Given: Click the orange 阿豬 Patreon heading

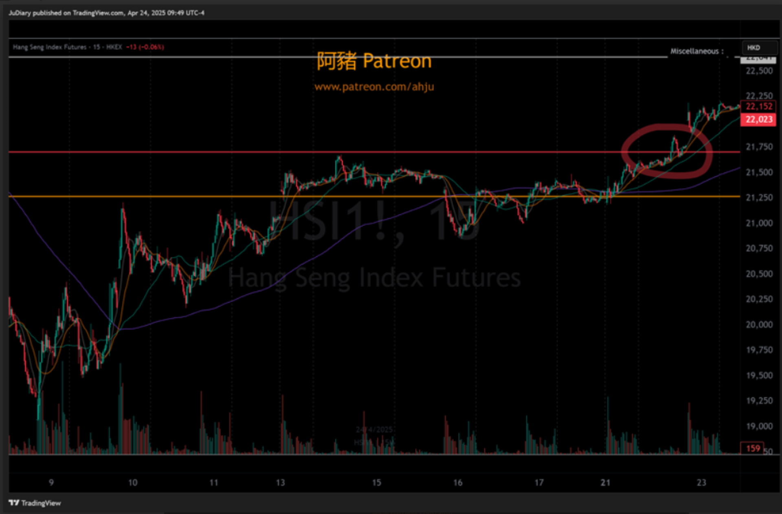Looking at the screenshot, I should click(374, 61).
